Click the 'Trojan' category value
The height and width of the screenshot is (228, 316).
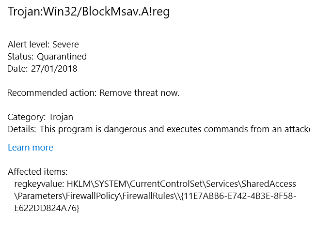(x=61, y=117)
